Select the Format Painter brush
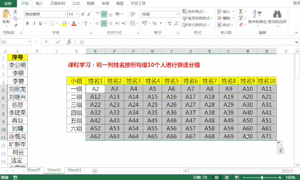The height and width of the screenshot is (180, 300). pos(15,25)
